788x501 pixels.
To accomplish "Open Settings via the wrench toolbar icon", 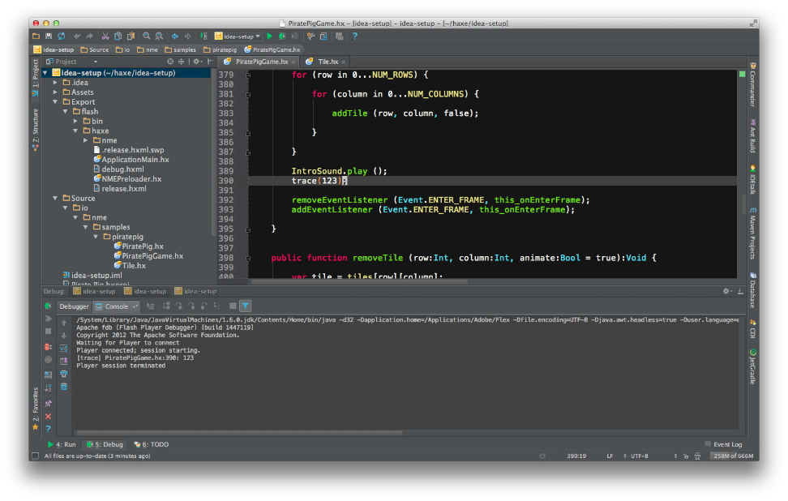I will (x=311, y=36).
